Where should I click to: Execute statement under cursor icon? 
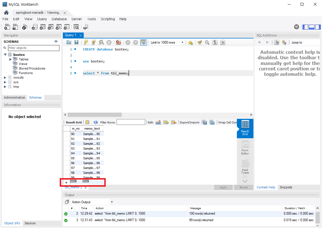click(x=94, y=42)
